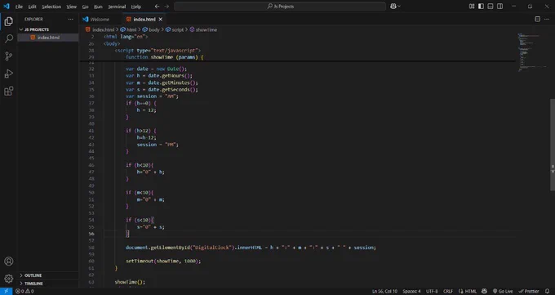Open the File menu
Screen dimensions: 555x295
pyautogui.click(x=19, y=7)
